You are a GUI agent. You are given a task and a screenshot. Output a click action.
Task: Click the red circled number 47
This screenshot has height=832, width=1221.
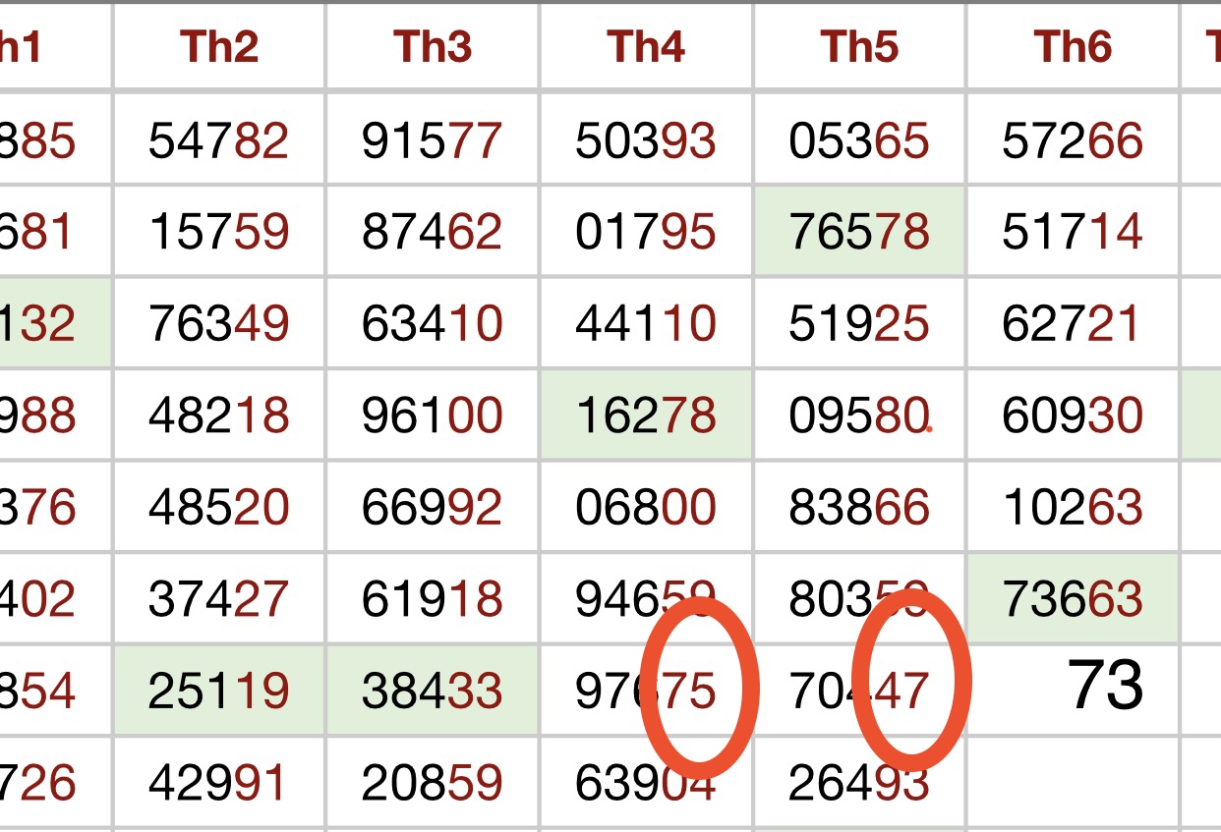click(911, 680)
